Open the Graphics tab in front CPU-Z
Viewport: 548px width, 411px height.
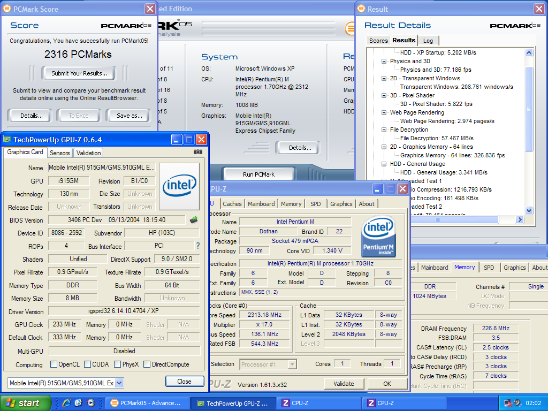coord(341,204)
